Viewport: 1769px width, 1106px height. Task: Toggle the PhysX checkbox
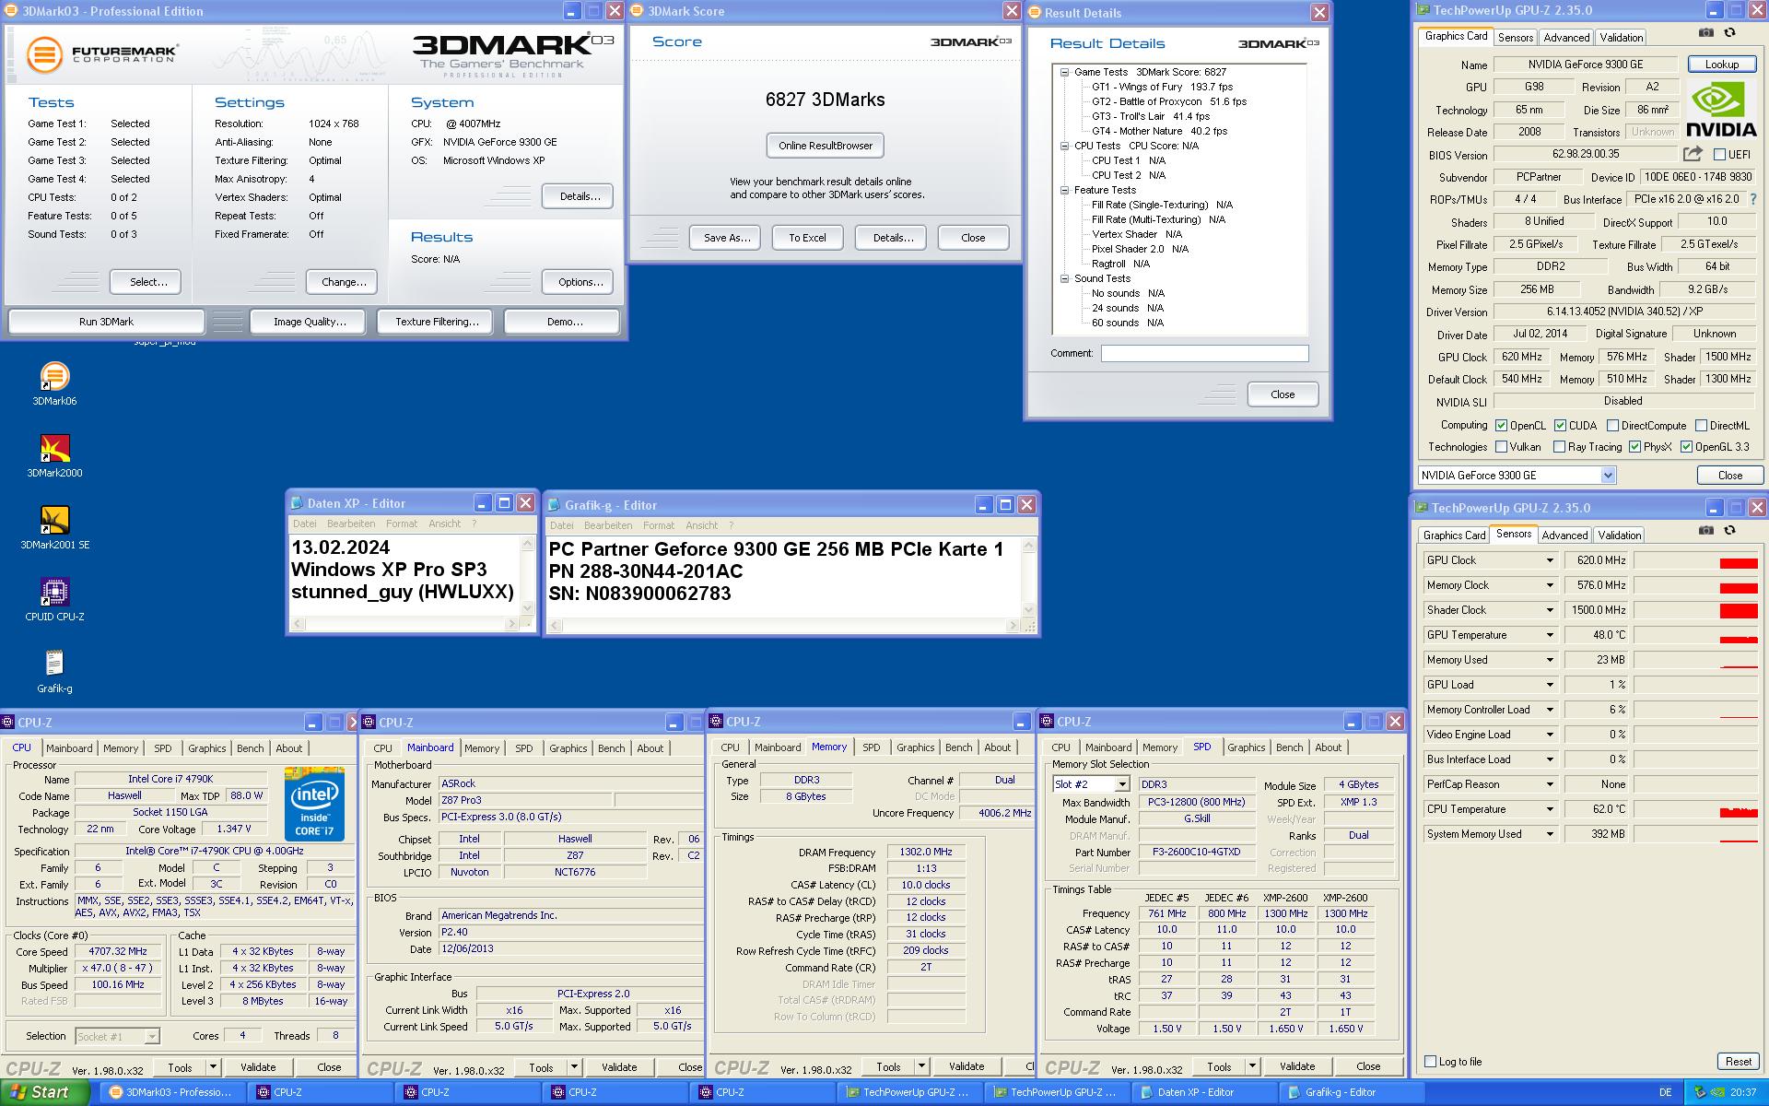(1634, 447)
